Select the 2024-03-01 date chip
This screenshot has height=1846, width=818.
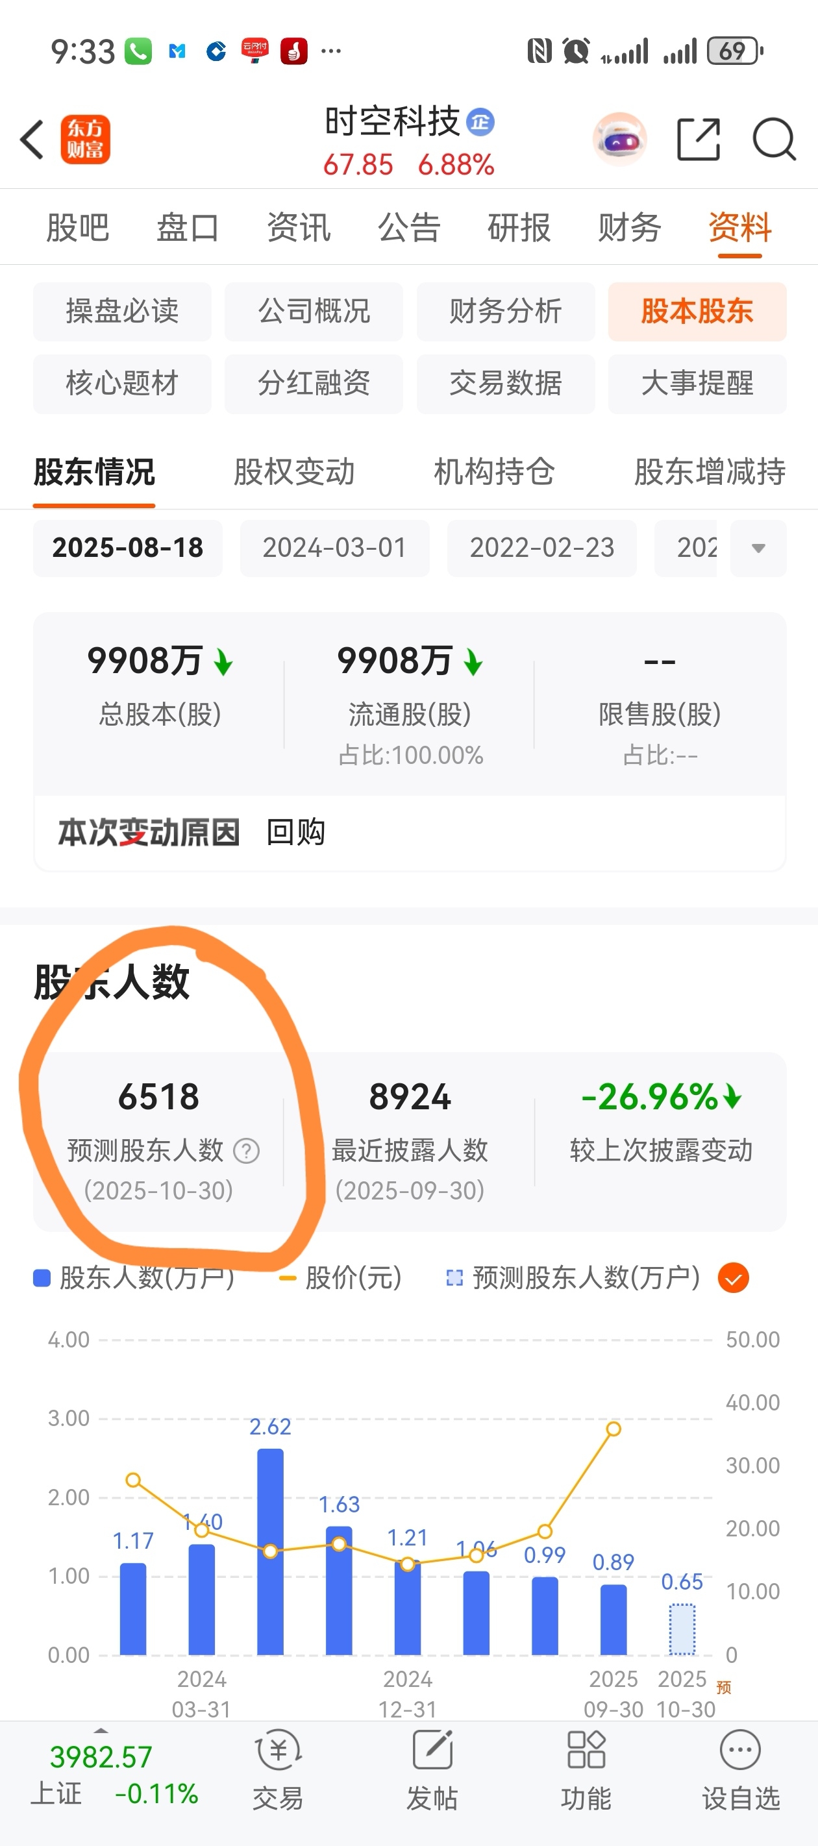(x=335, y=548)
